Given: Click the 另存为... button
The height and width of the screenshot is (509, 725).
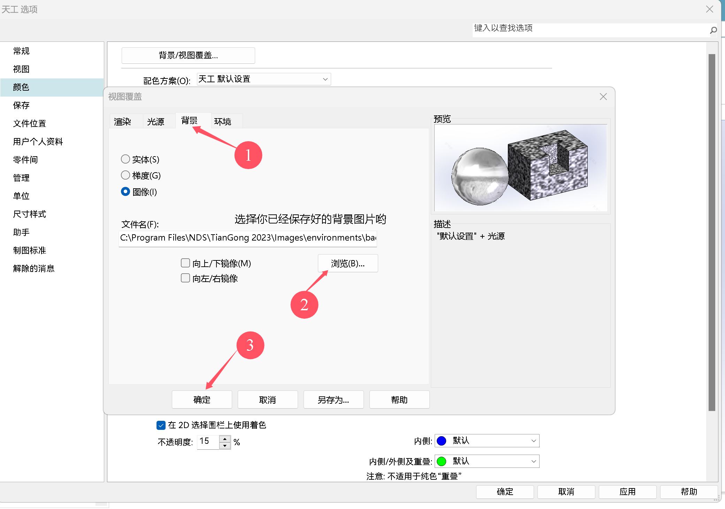Looking at the screenshot, I should [x=334, y=400].
